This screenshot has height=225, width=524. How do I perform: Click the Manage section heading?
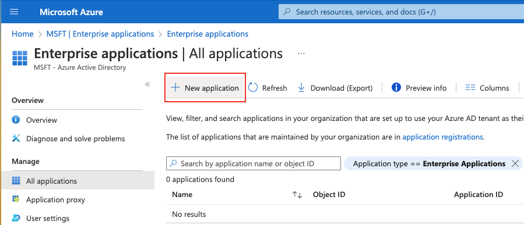click(x=26, y=161)
